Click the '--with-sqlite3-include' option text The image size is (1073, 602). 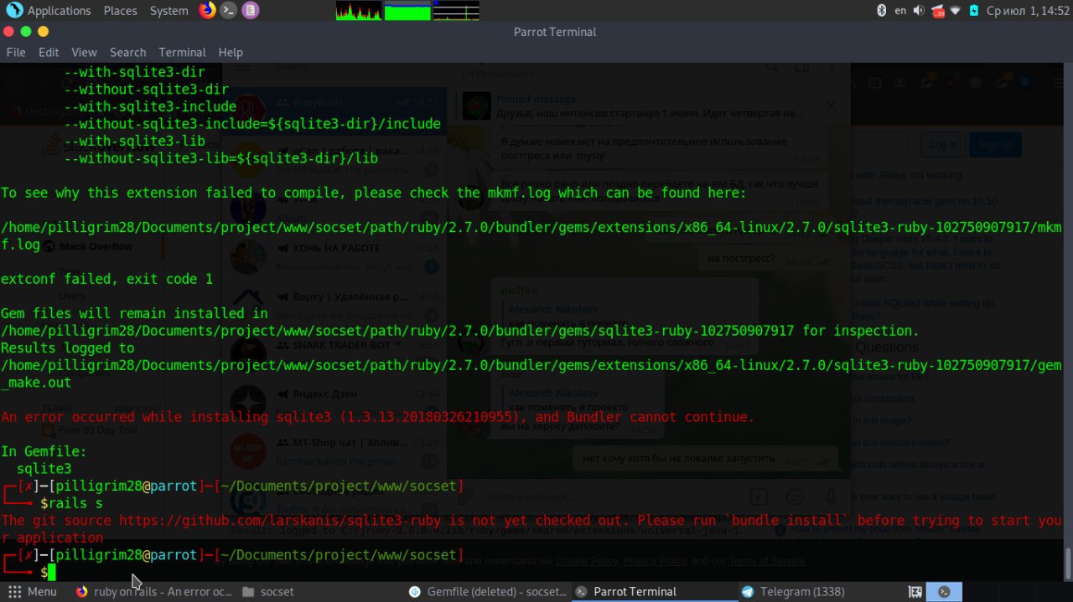point(150,106)
